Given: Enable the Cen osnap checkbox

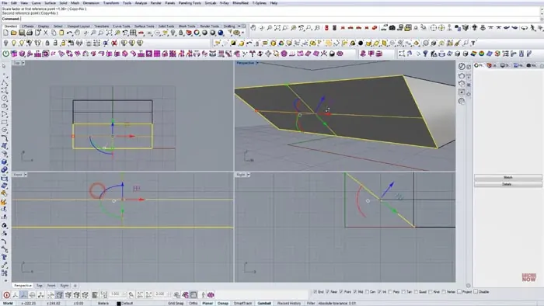Looking at the screenshot, I should (367, 292).
